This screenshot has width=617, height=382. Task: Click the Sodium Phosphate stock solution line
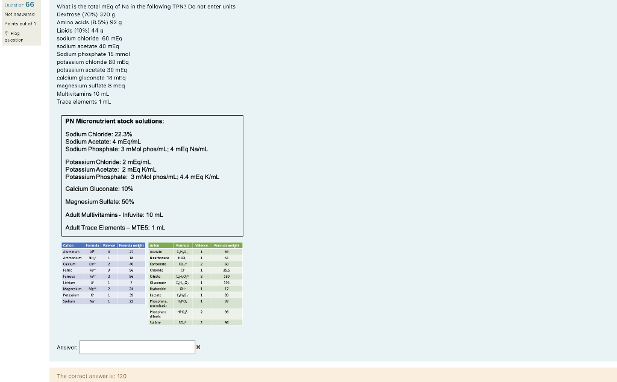[x=137, y=149]
